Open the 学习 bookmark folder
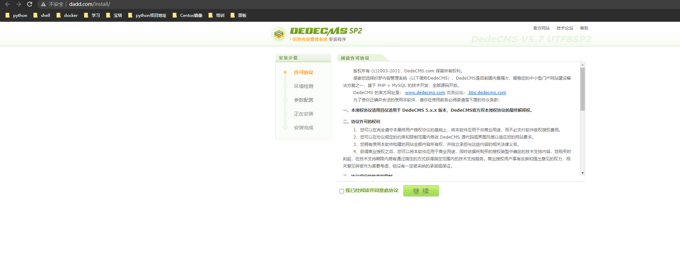Screen dimensions: 680x261 click(x=92, y=15)
